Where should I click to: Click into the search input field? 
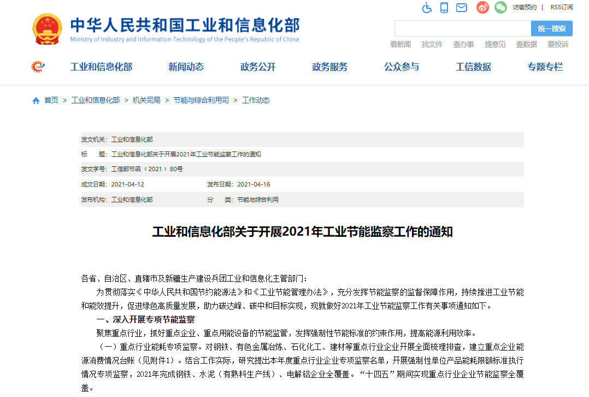coord(463,28)
